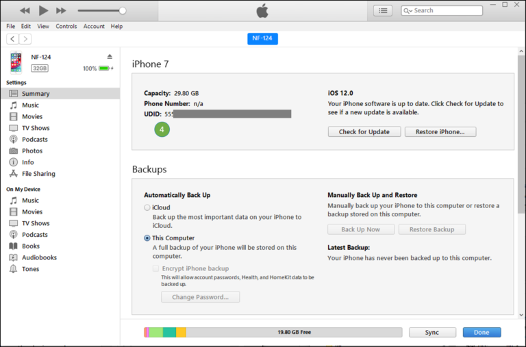The width and height of the screenshot is (526, 347).
Task: Open the Account menu
Action: pyautogui.click(x=94, y=26)
